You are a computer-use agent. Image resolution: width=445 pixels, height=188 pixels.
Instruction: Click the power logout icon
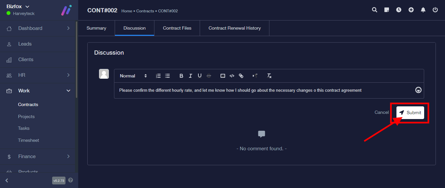click(435, 10)
